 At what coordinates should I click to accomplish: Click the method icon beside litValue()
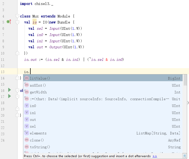click(x=26, y=78)
